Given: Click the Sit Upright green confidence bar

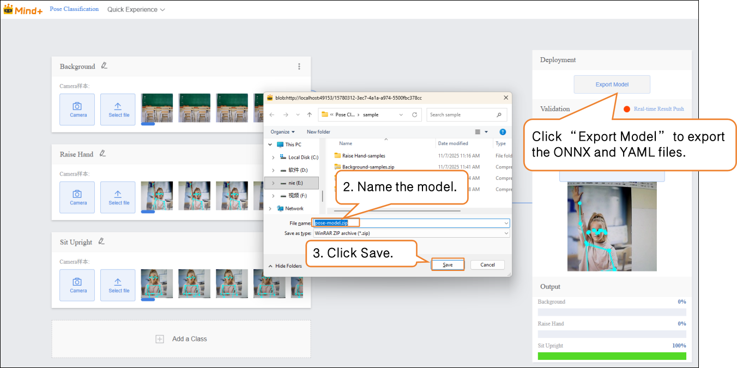Looking at the screenshot, I should 612,356.
